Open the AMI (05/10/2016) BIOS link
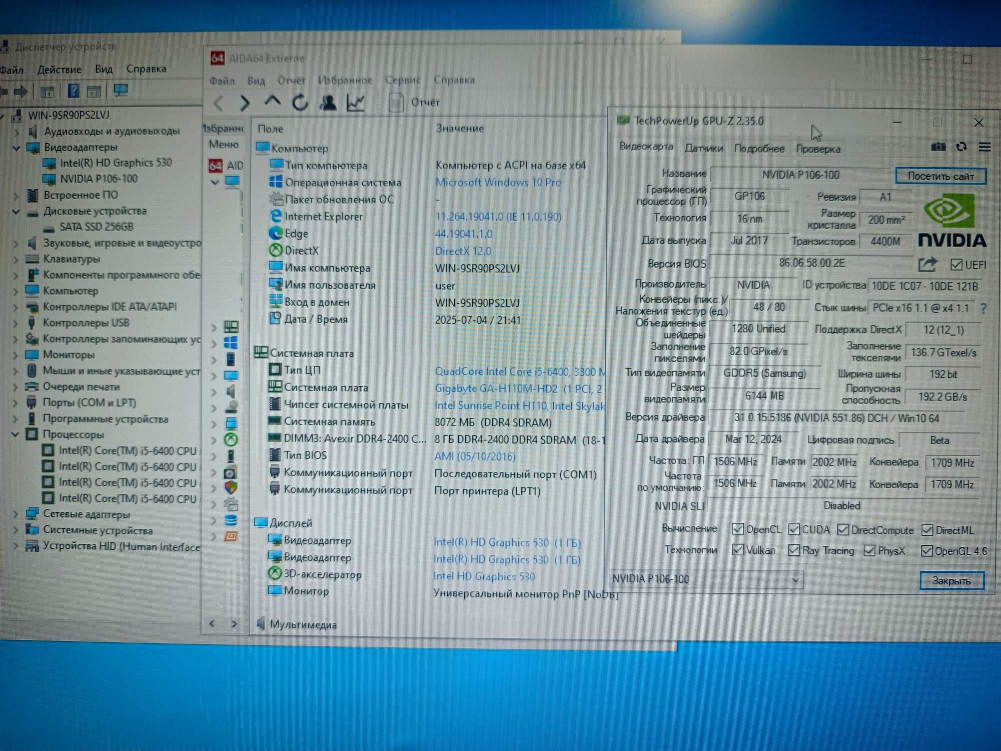 [x=474, y=457]
